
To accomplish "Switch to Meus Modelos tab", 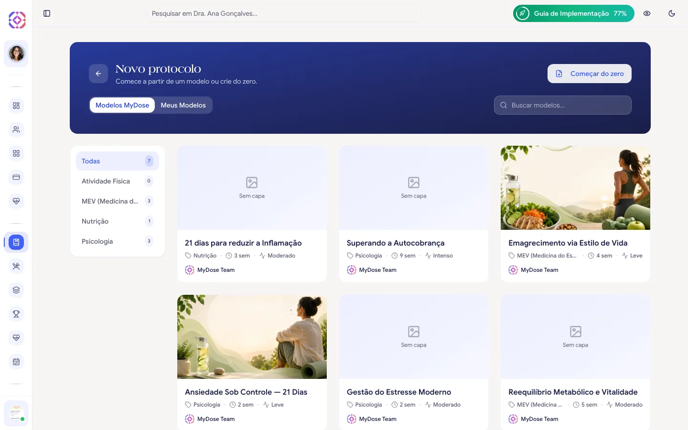I will [x=183, y=105].
